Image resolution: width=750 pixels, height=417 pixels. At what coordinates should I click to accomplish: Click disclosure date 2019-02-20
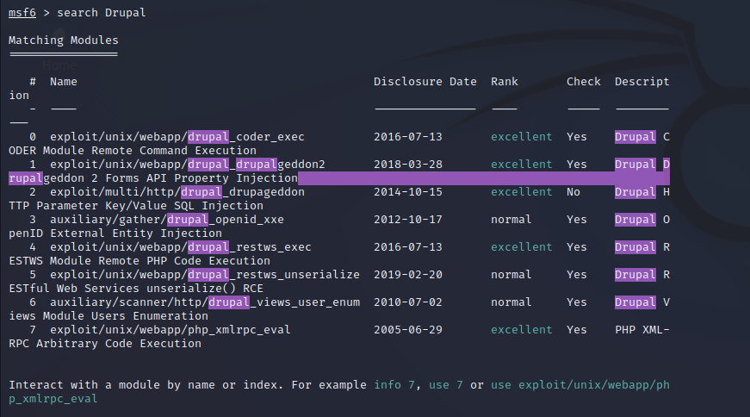click(408, 275)
